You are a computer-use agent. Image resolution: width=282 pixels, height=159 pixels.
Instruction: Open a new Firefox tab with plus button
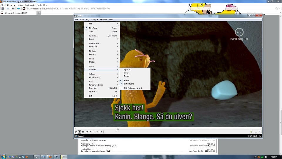pyautogui.click(x=39, y=13)
